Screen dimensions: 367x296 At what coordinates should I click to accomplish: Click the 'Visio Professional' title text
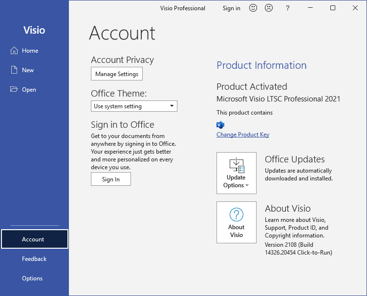click(x=183, y=8)
